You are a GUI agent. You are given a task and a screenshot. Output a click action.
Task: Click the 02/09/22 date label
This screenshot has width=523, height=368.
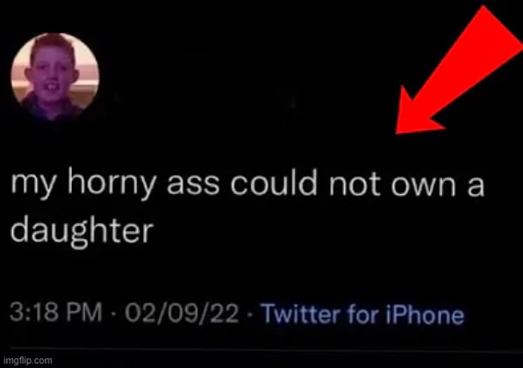(x=182, y=314)
